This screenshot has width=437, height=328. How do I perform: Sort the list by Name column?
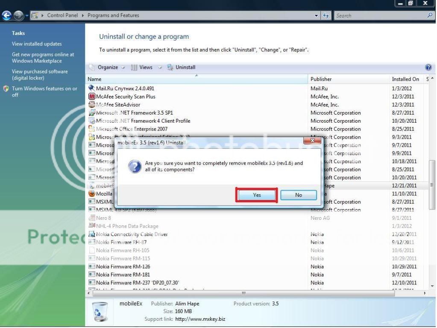tap(197, 79)
